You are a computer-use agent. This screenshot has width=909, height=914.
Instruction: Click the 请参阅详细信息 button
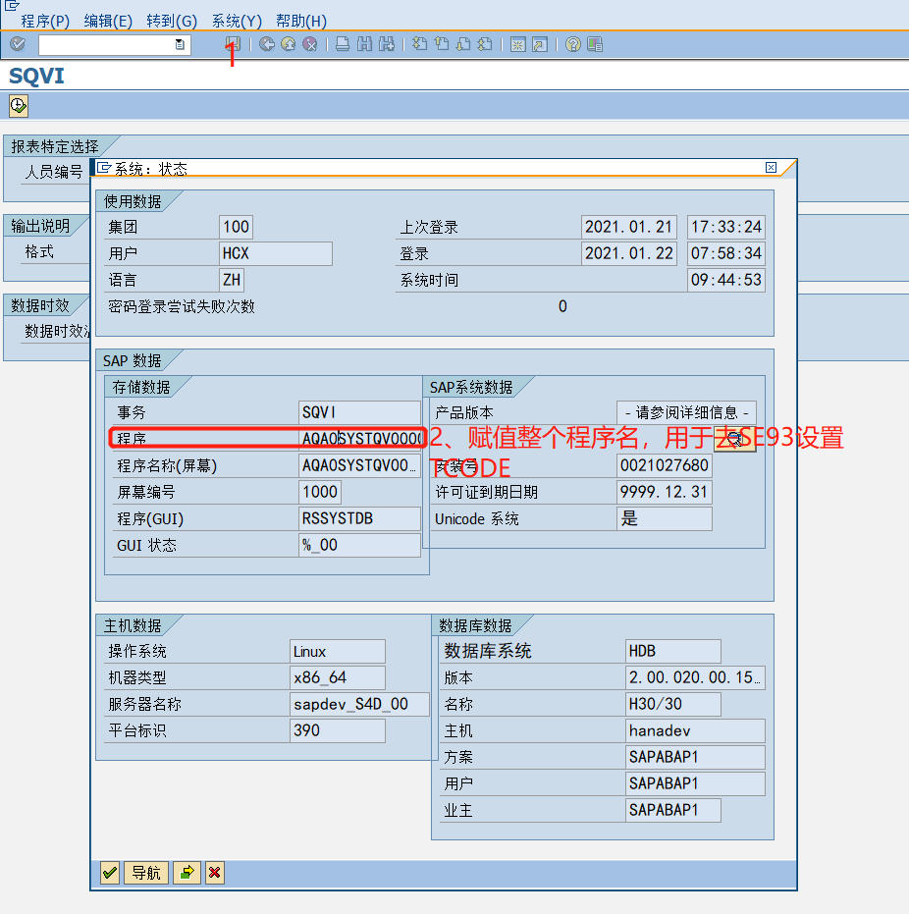pyautogui.click(x=686, y=412)
